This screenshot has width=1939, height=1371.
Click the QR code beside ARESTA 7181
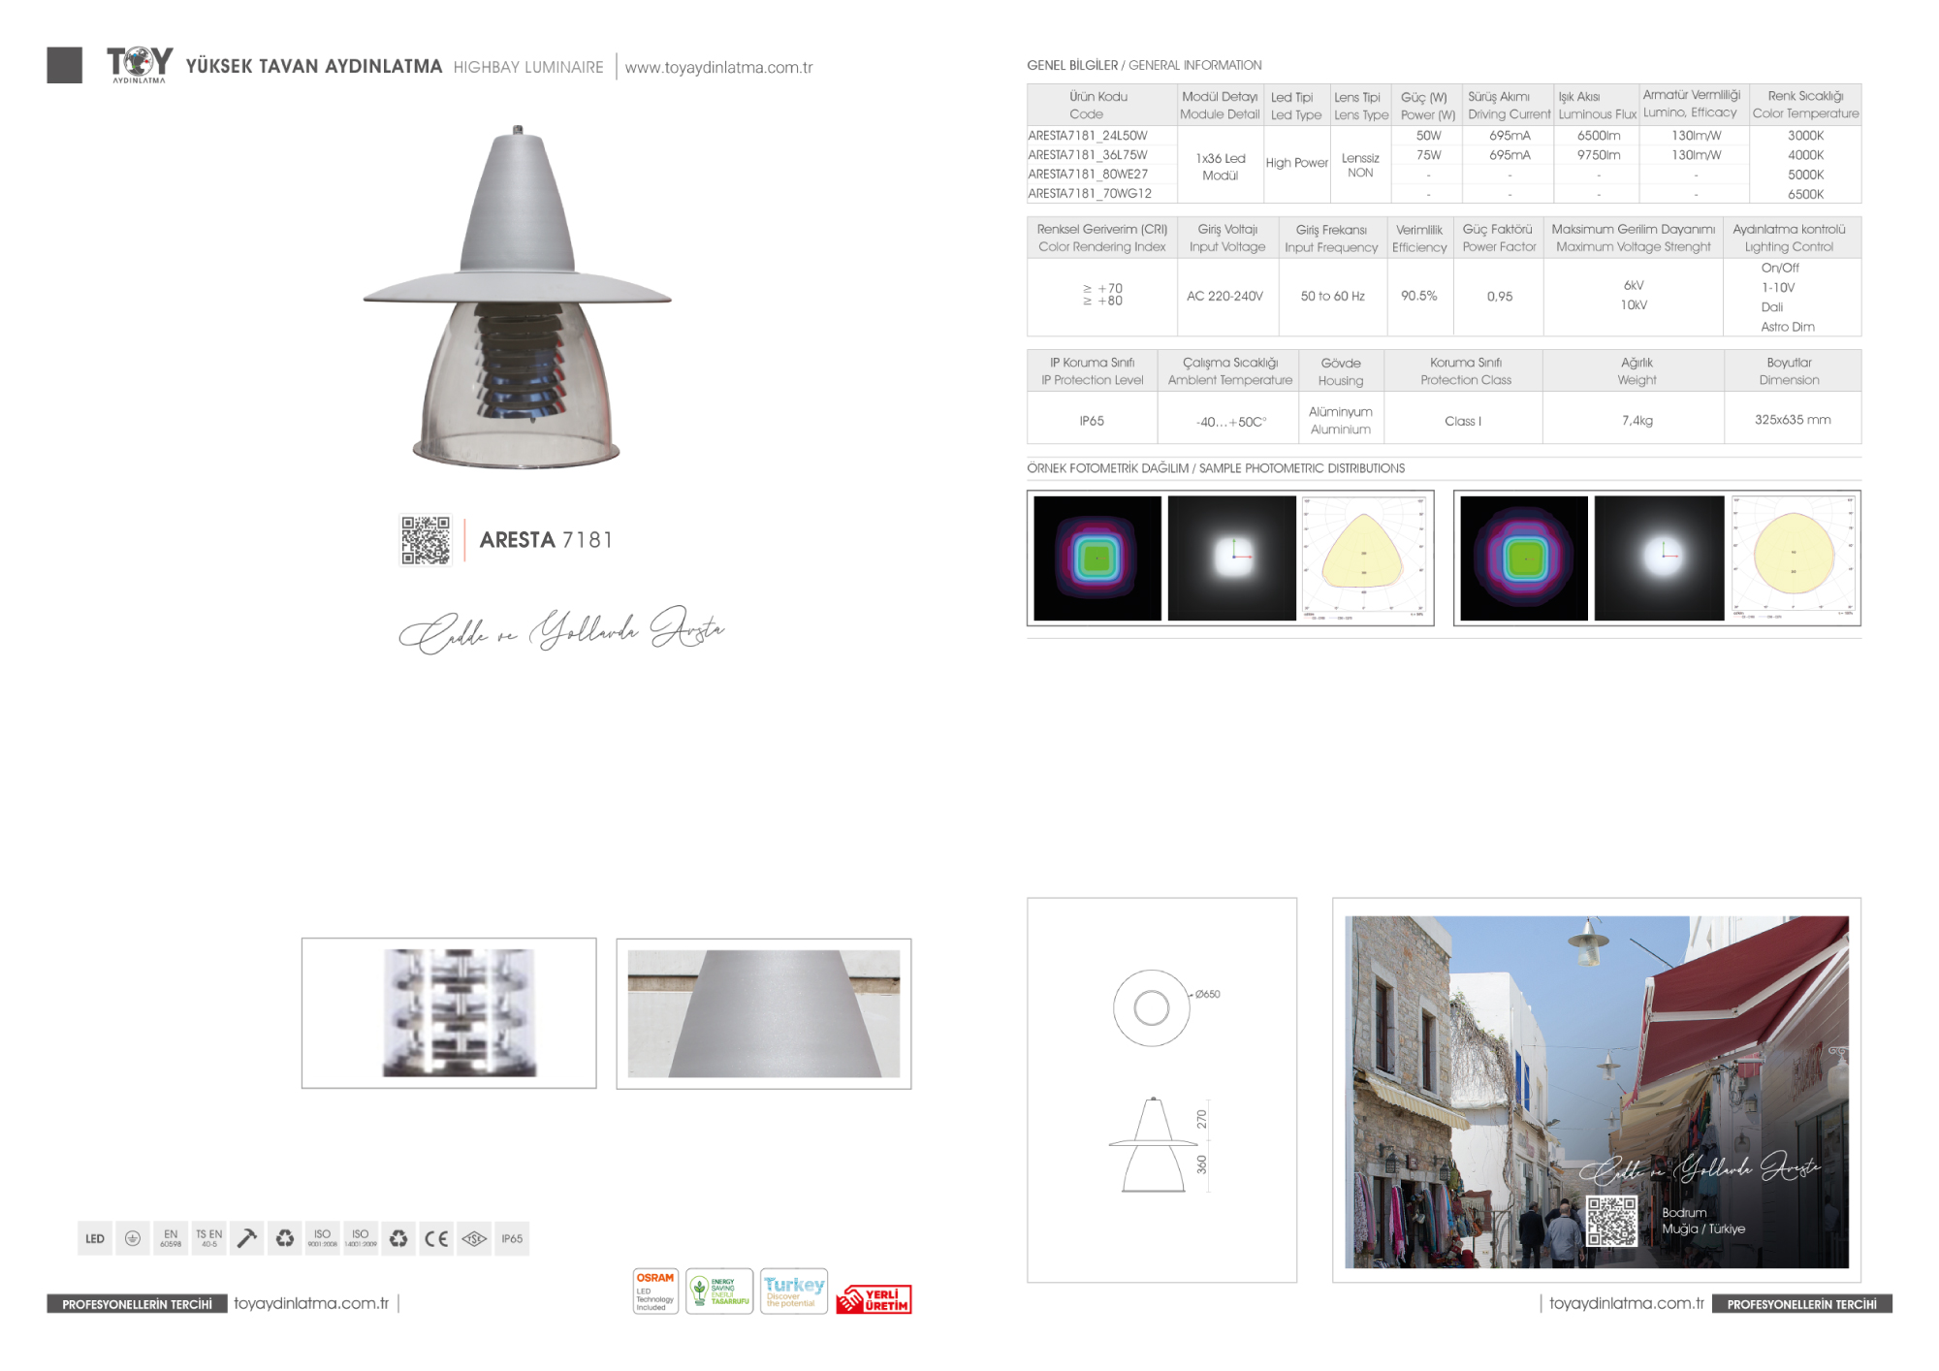click(426, 540)
